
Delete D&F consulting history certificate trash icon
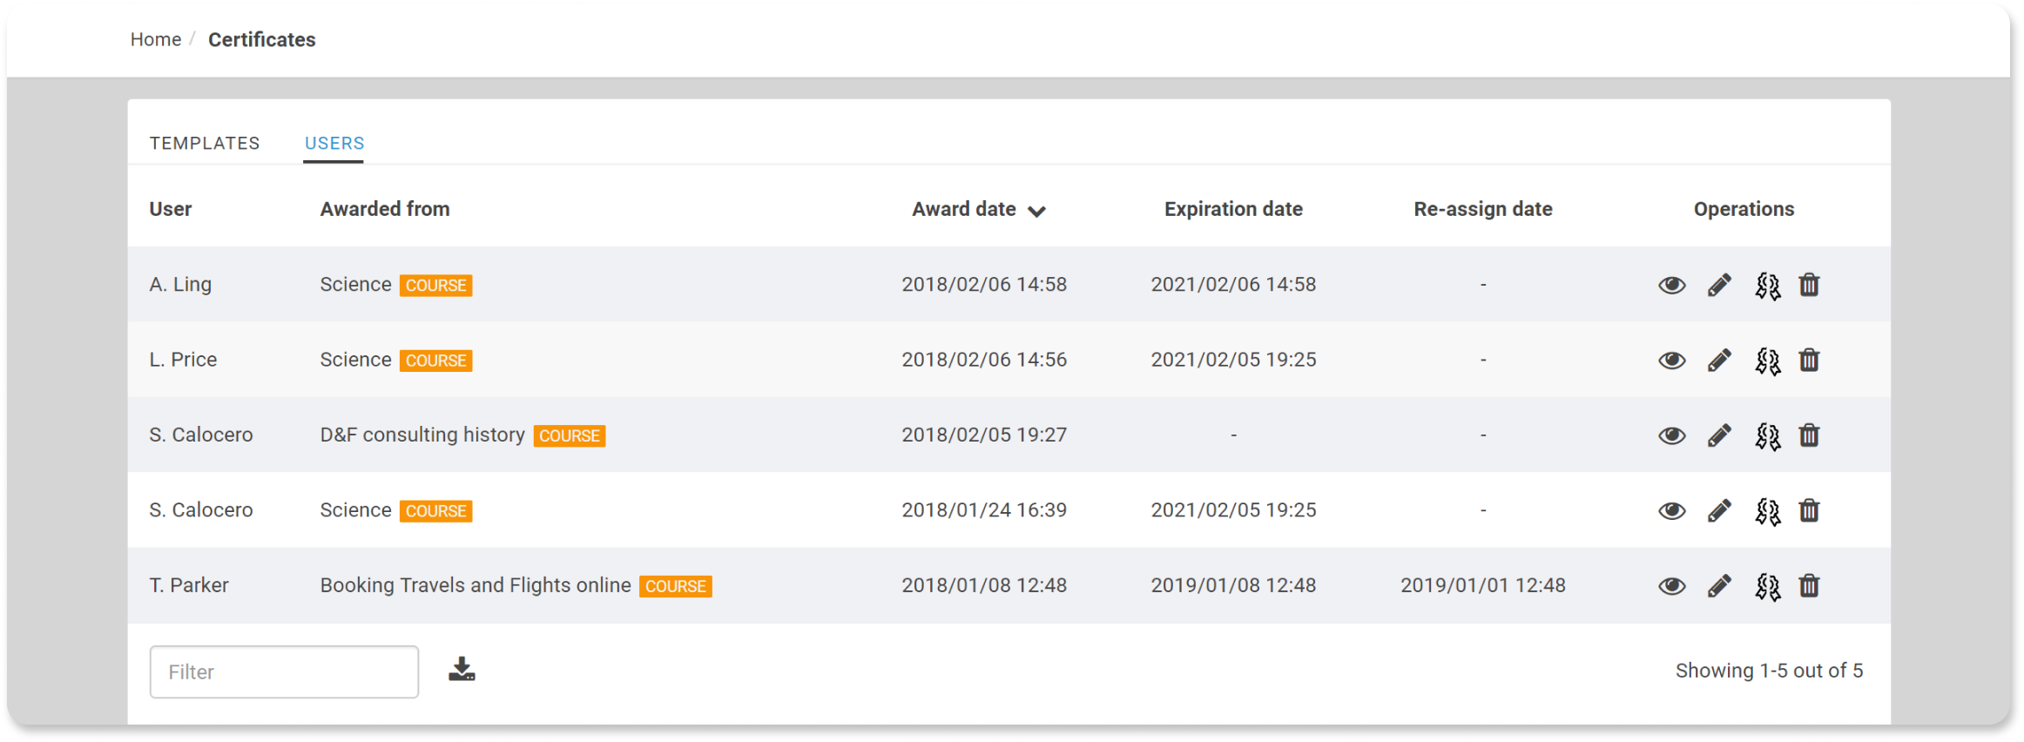[x=1809, y=435]
